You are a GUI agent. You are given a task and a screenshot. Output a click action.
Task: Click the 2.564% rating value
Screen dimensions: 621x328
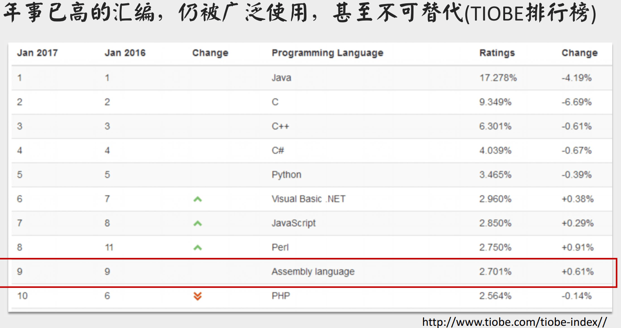pyautogui.click(x=495, y=296)
